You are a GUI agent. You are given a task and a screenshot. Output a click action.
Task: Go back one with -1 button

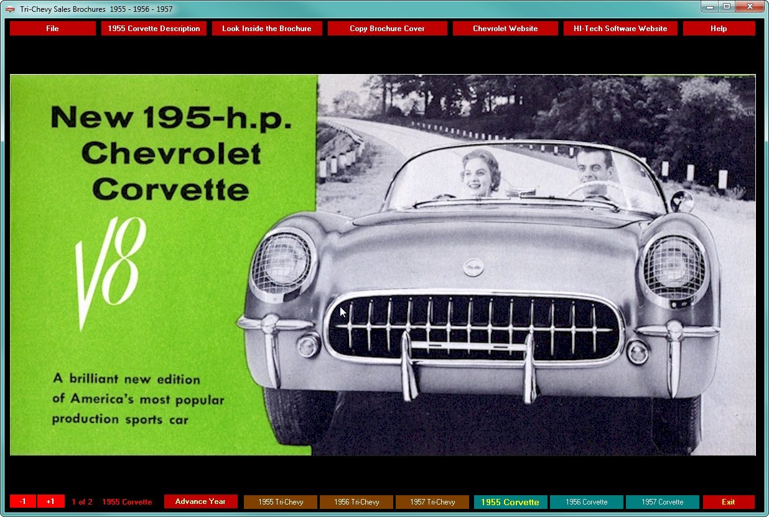(x=23, y=501)
